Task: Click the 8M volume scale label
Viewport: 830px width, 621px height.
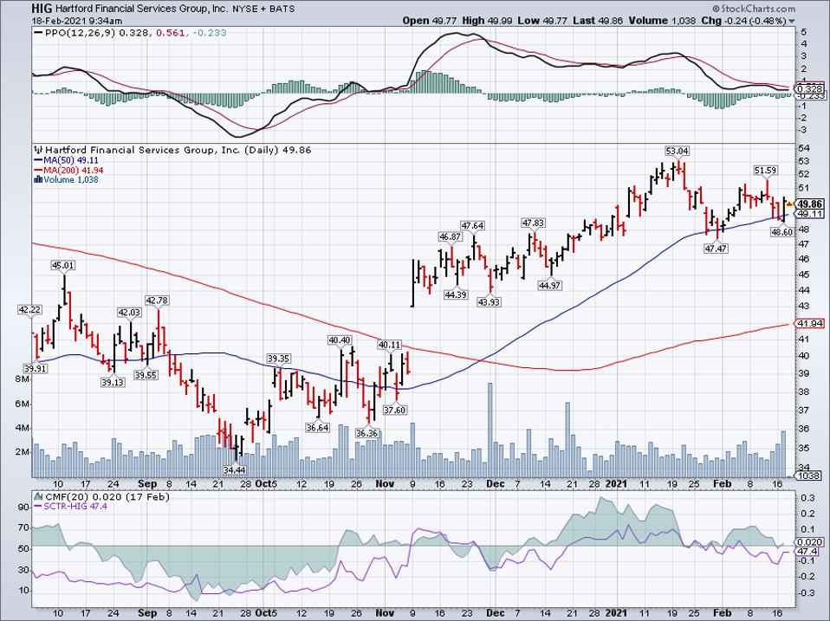Action: pyautogui.click(x=23, y=379)
